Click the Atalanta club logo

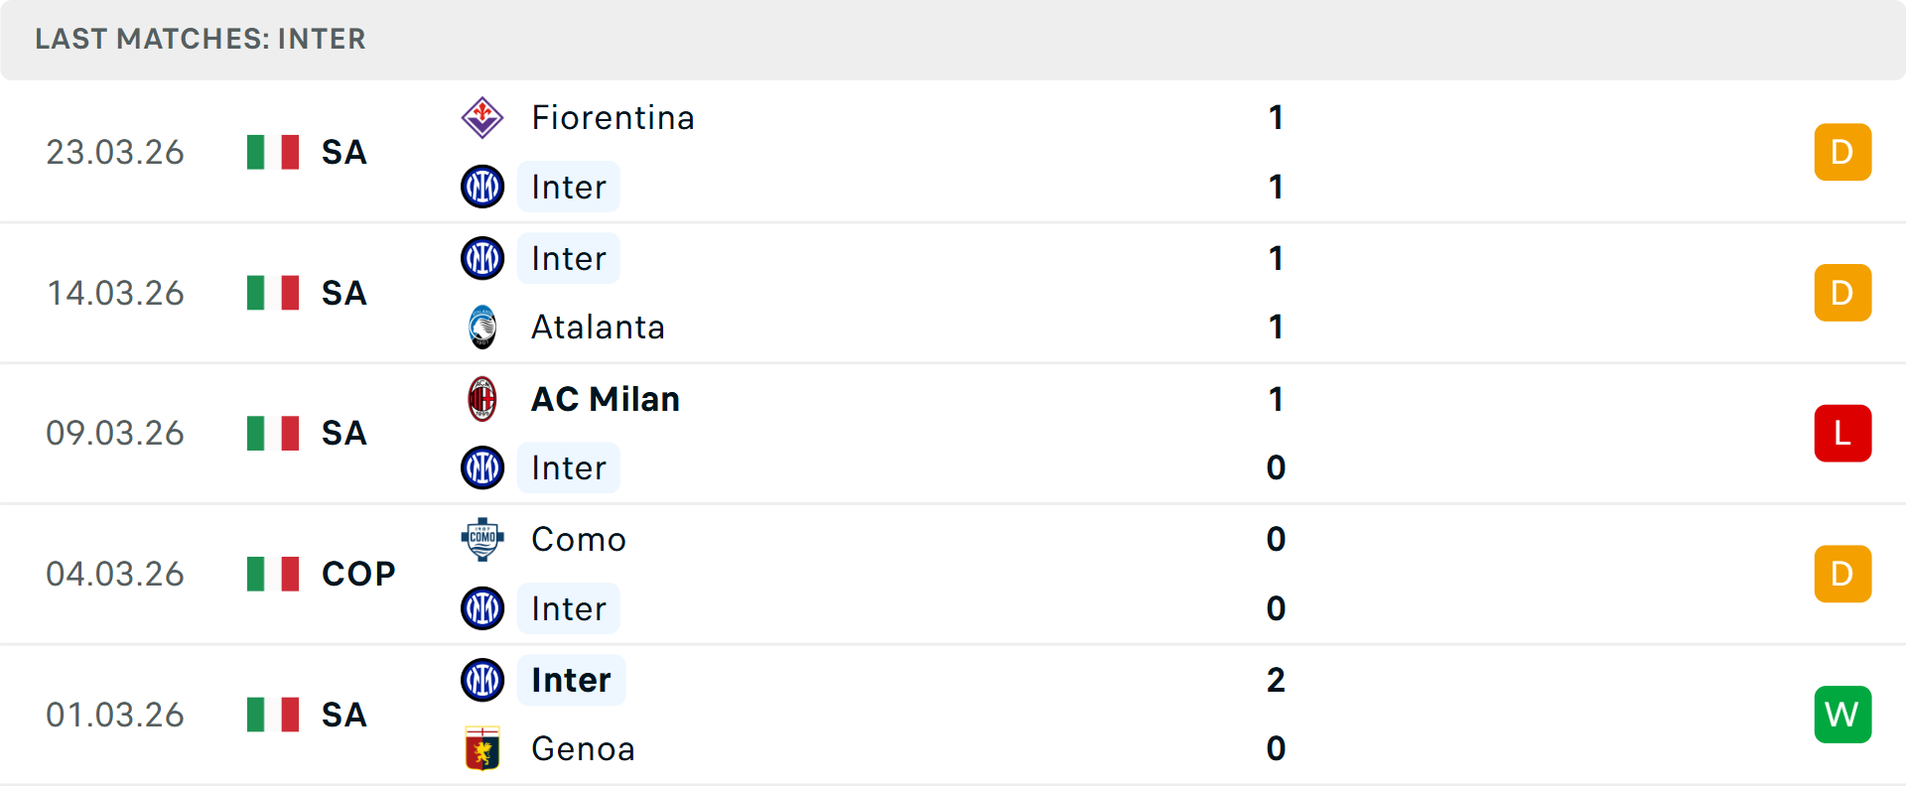482,327
